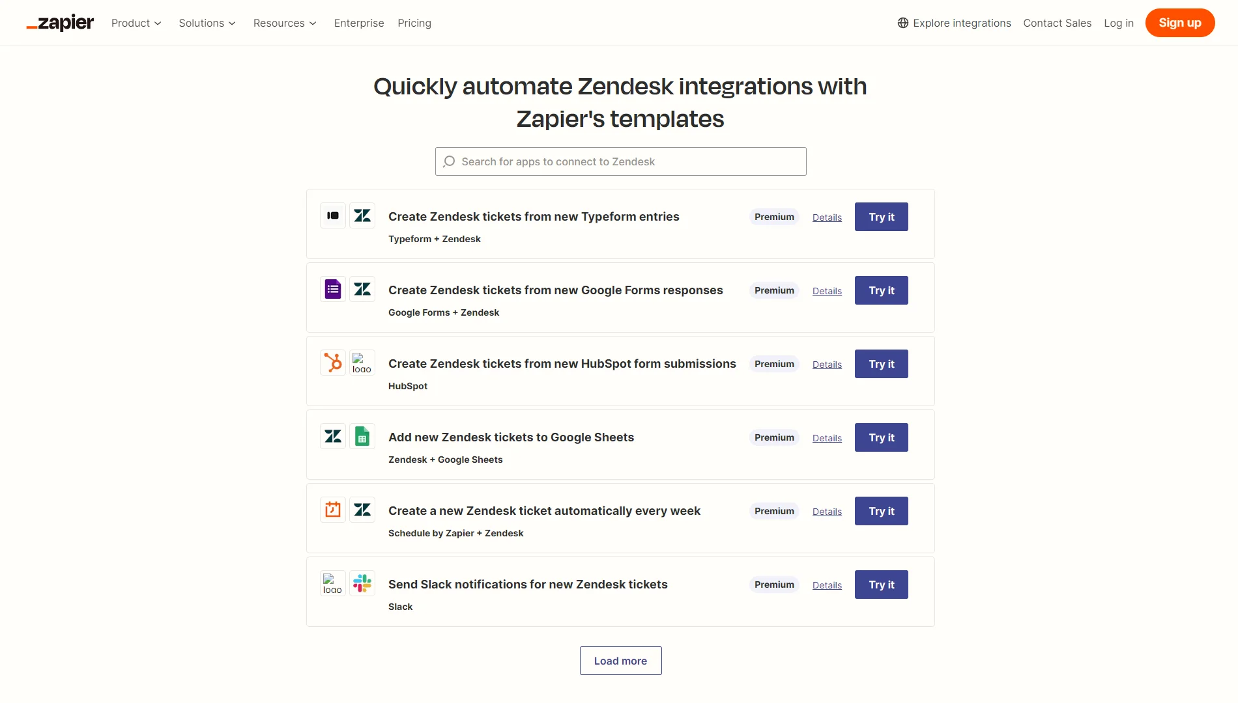
Task: Select the Schedule by Zapier calendar icon
Action: 332,510
